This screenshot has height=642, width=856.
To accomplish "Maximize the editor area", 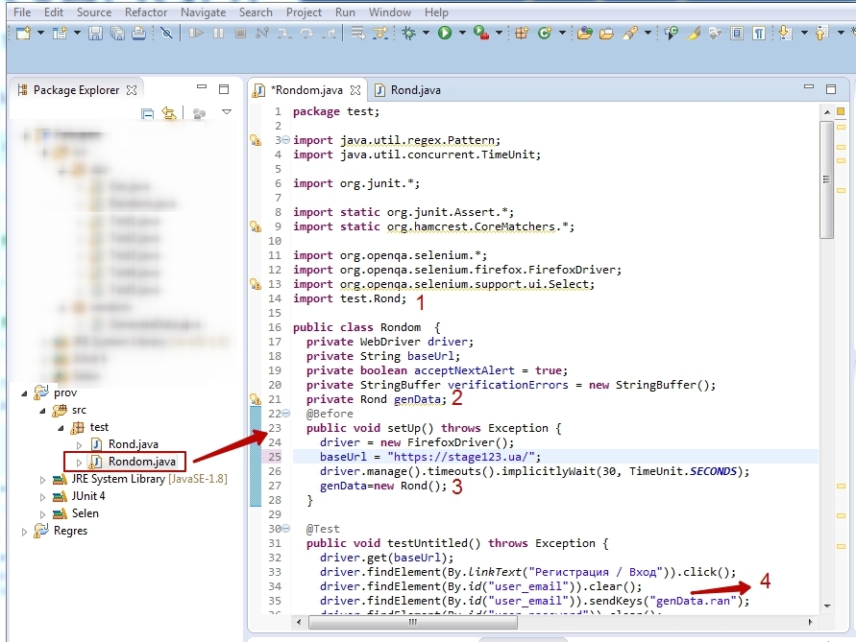I will coord(831,89).
